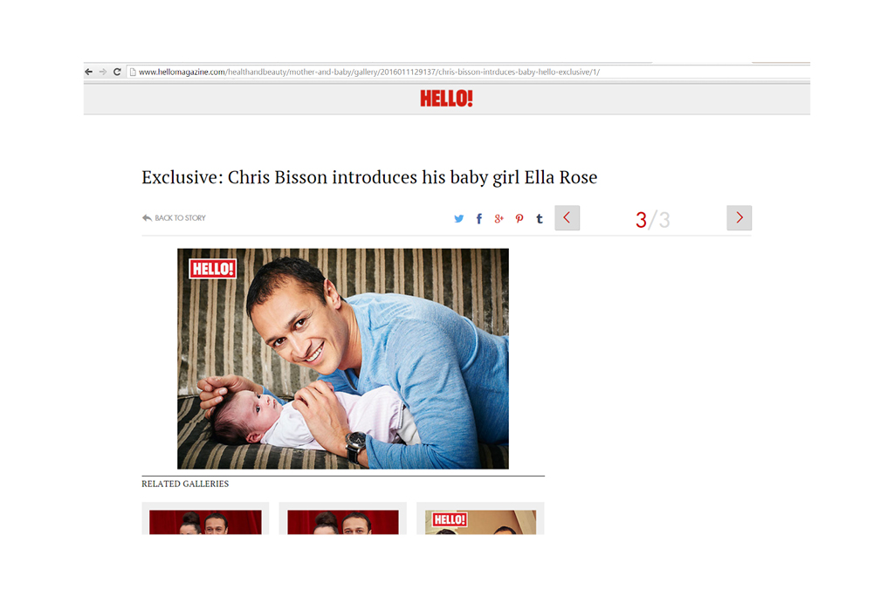Viewport: 894px width, 597px height.
Task: Open the main photo of father and baby
Action: [x=342, y=359]
